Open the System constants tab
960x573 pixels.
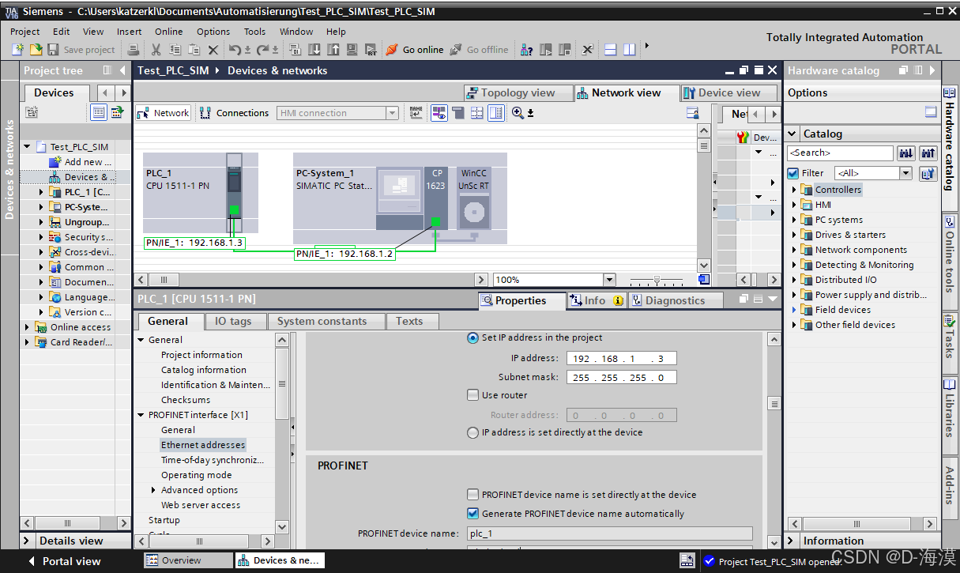[322, 321]
